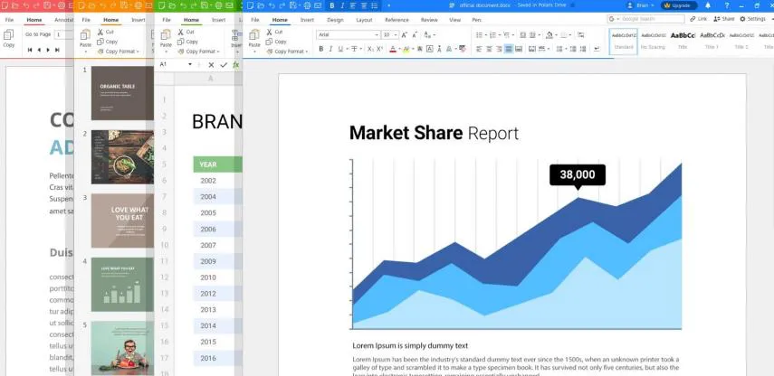Image resolution: width=774 pixels, height=376 pixels.
Task: Switch to the Review tab
Action: (429, 19)
